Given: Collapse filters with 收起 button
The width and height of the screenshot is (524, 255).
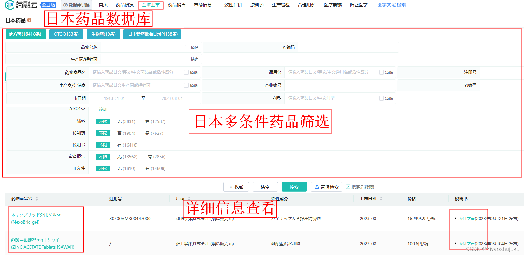Looking at the screenshot, I should pos(236,187).
